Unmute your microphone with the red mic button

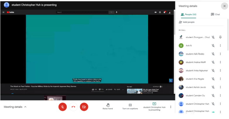(62, 107)
